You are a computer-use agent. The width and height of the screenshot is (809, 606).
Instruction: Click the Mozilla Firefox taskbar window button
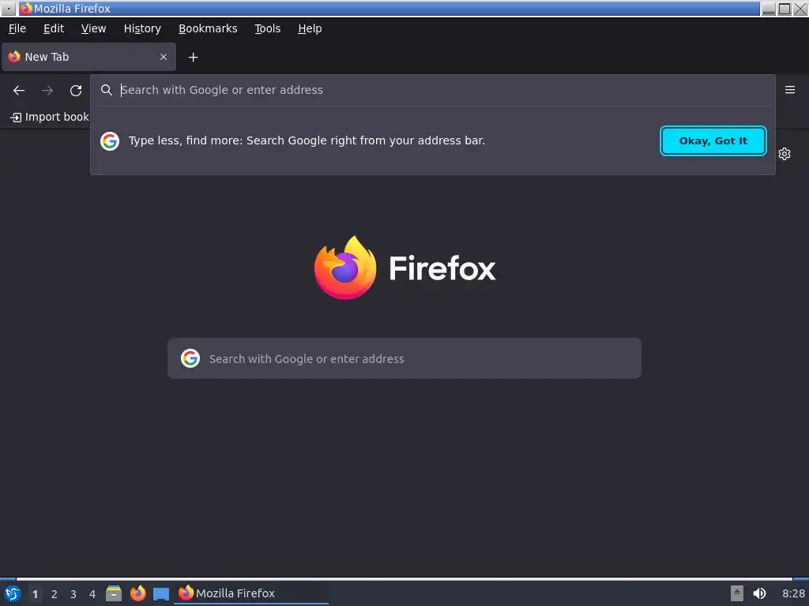(x=251, y=593)
